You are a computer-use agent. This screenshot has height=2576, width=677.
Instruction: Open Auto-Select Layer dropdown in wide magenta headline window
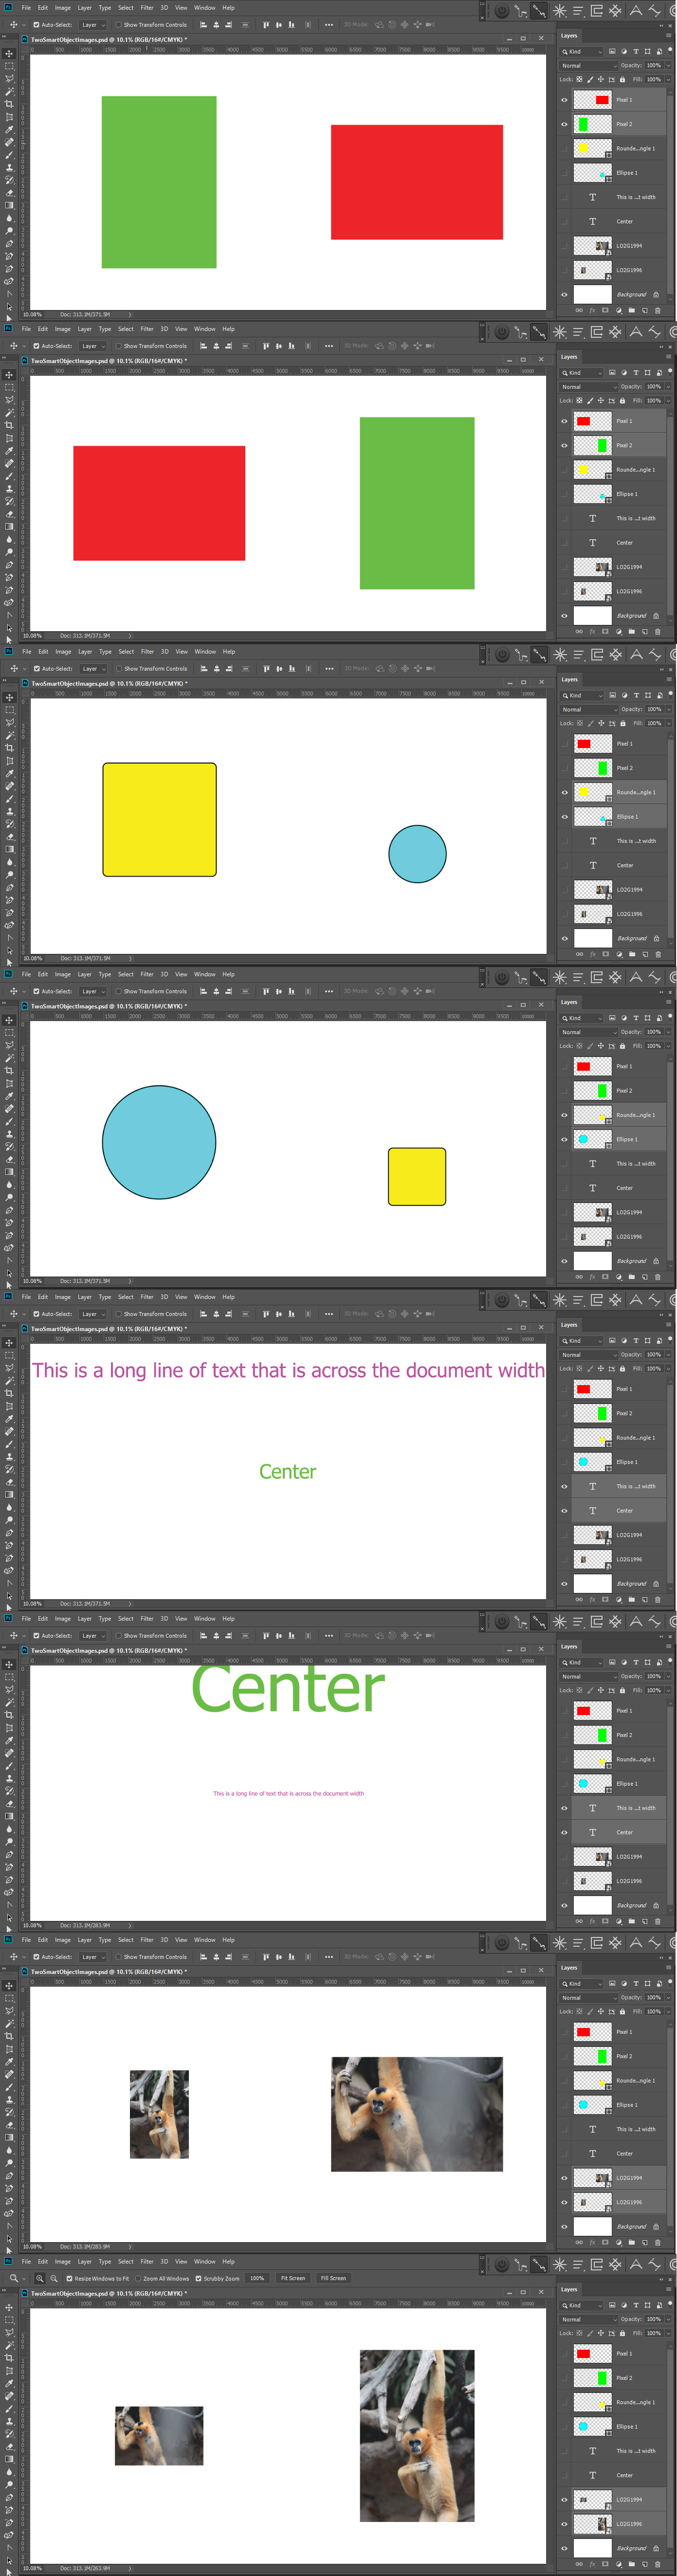[x=92, y=1314]
